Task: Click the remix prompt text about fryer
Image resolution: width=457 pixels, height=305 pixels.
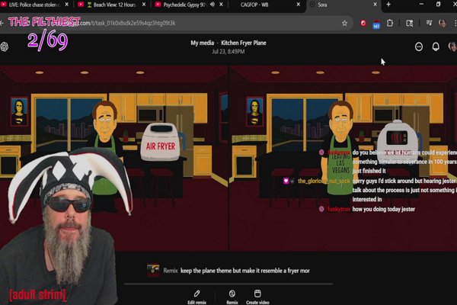Action: point(244,271)
